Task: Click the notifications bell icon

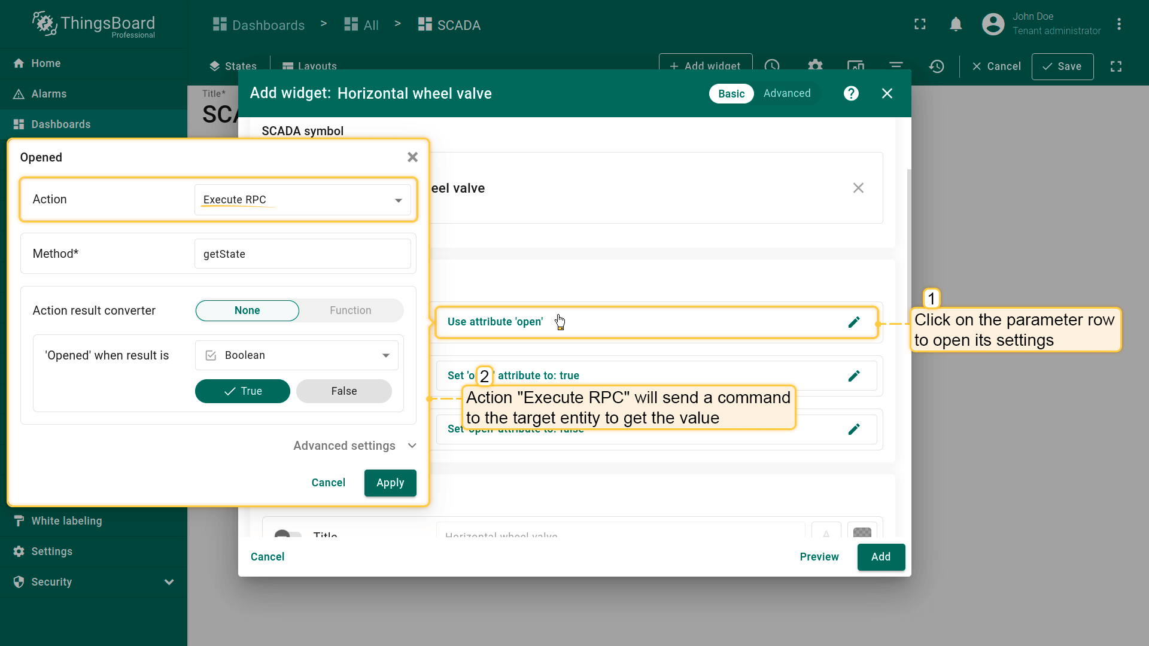Action: point(956,25)
